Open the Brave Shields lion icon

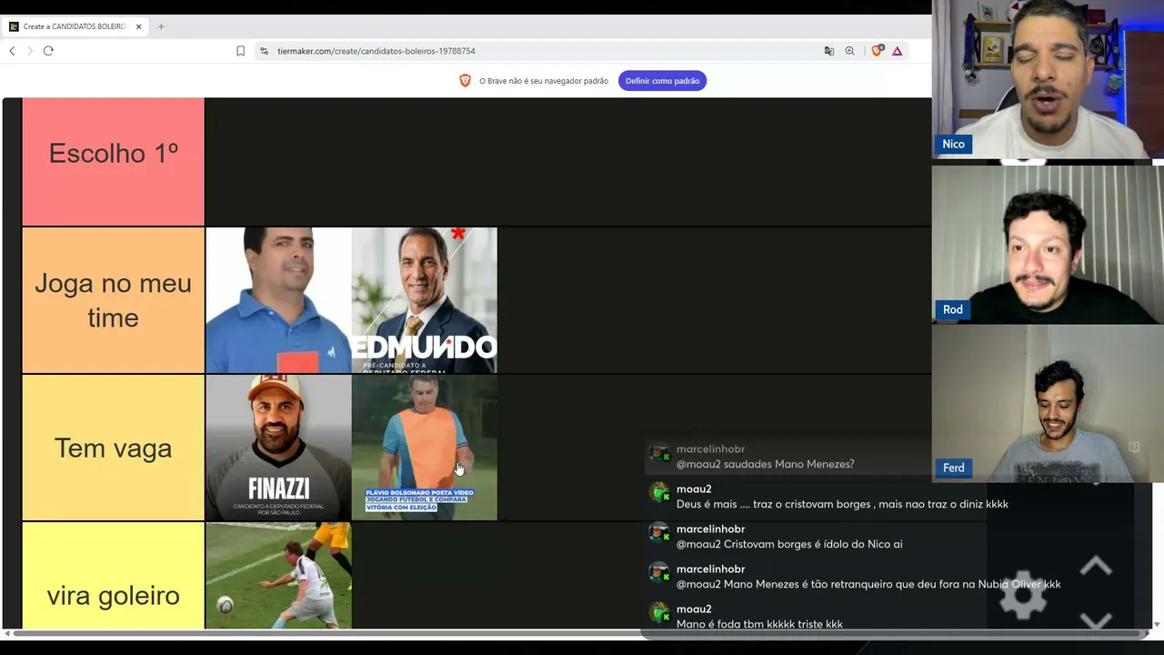point(877,51)
